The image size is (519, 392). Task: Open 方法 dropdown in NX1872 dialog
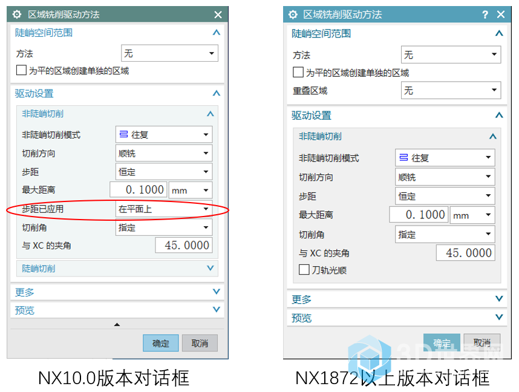click(451, 54)
